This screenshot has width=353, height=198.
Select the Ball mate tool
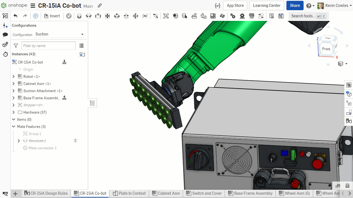(x=136, y=16)
